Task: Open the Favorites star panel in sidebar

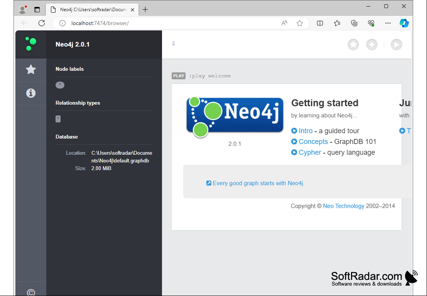Action: coord(31,70)
